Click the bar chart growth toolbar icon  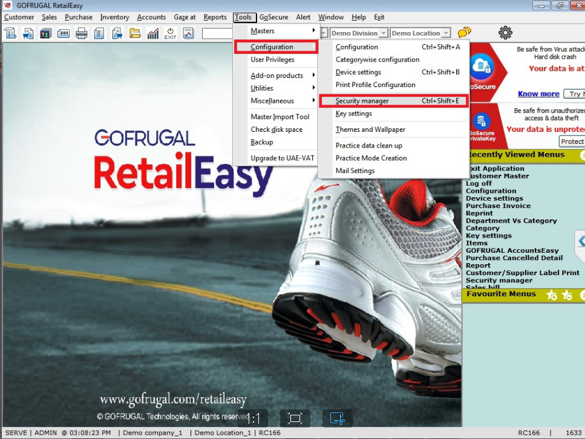coord(152,33)
